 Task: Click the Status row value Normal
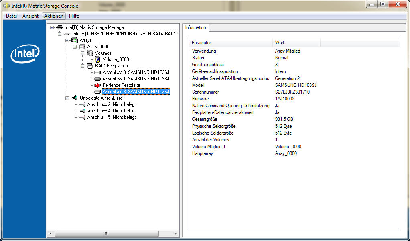pos(282,58)
